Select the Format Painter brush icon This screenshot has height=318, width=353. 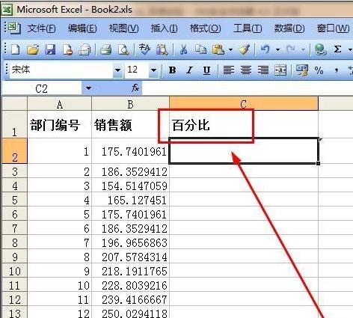pyautogui.click(x=245, y=49)
